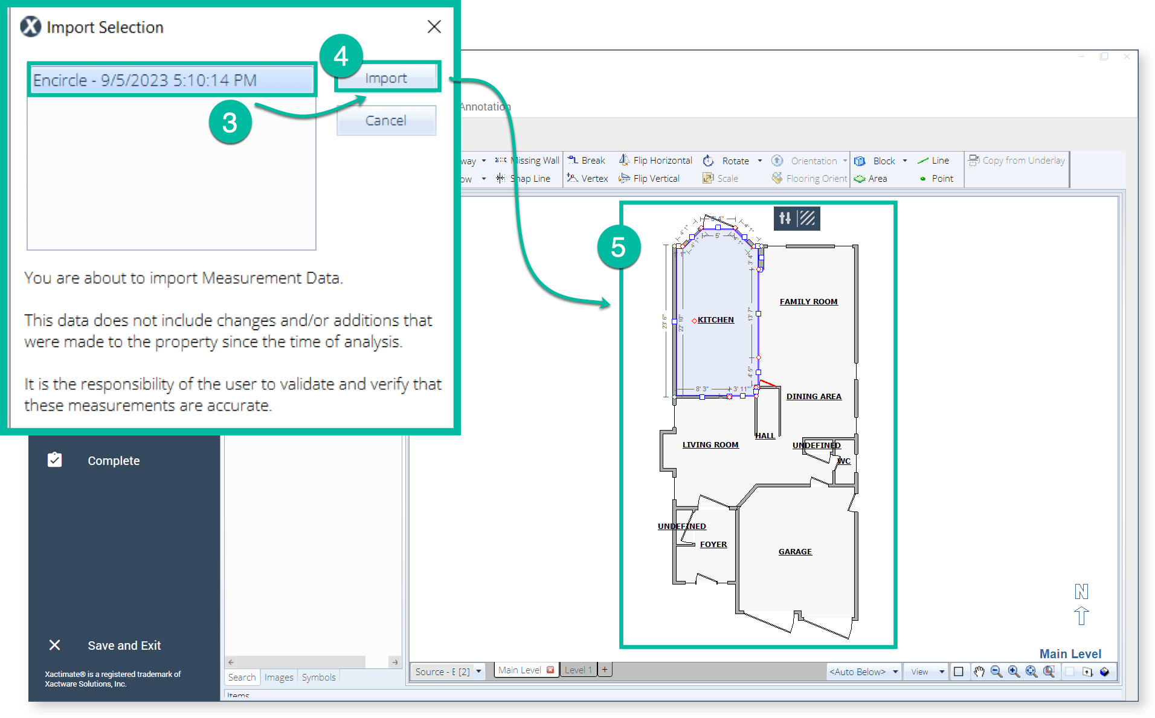Open the Rotate dropdown arrow
This screenshot has width=1155, height=718.
click(761, 160)
